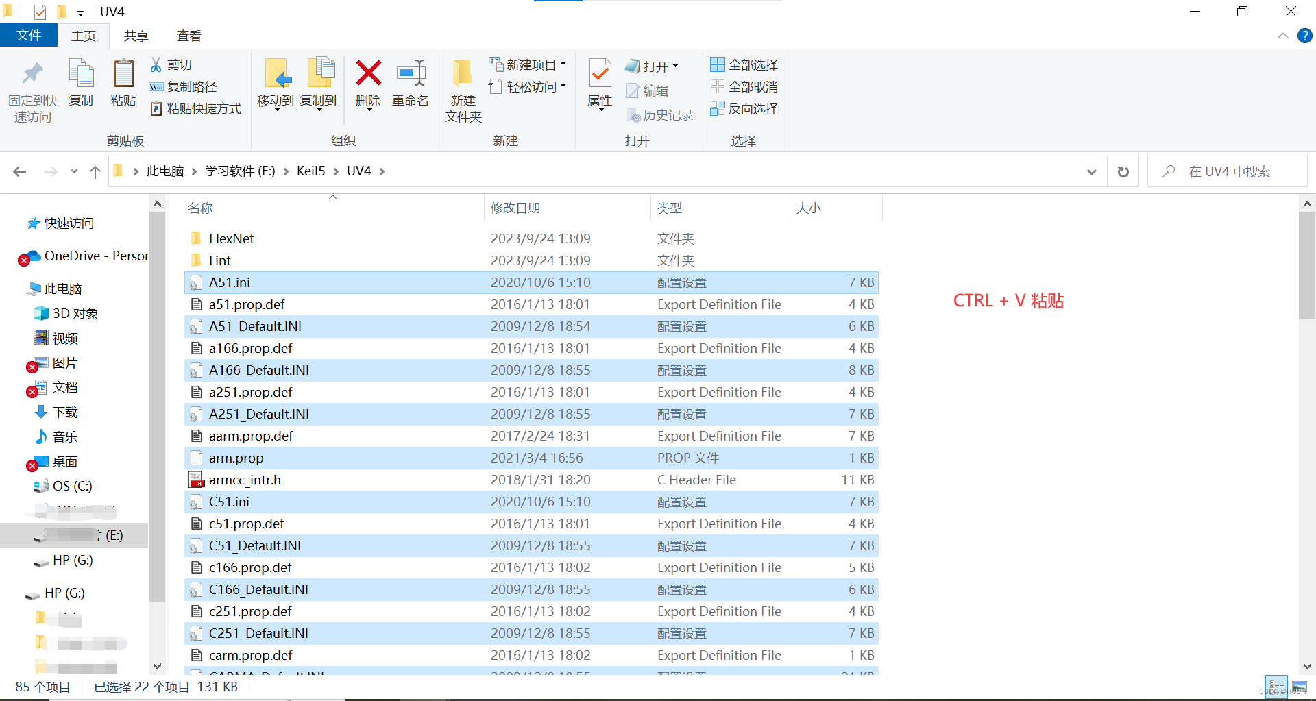The width and height of the screenshot is (1316, 701).
Task: Click the red Delete X icon
Action: (x=368, y=73)
